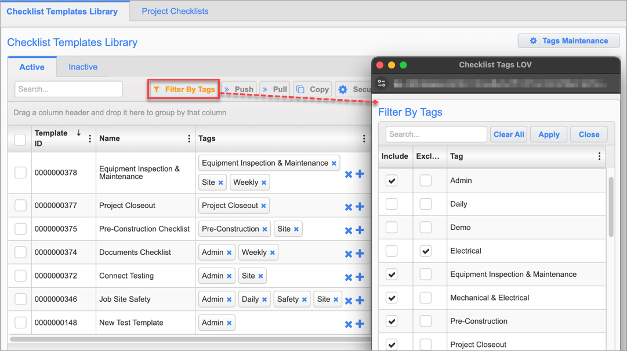Open Tags Maintenance settings

(x=568, y=41)
